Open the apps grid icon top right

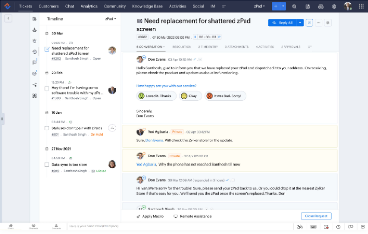361,6
